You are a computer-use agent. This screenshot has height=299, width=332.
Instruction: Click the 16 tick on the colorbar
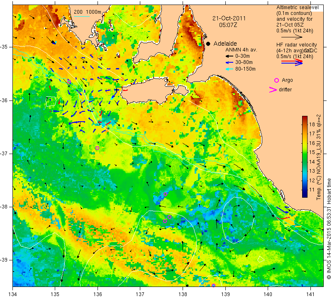click(x=312, y=143)
